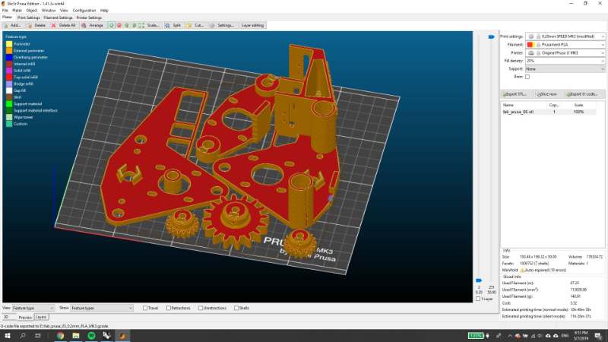Click the Layer editing button

click(252, 25)
